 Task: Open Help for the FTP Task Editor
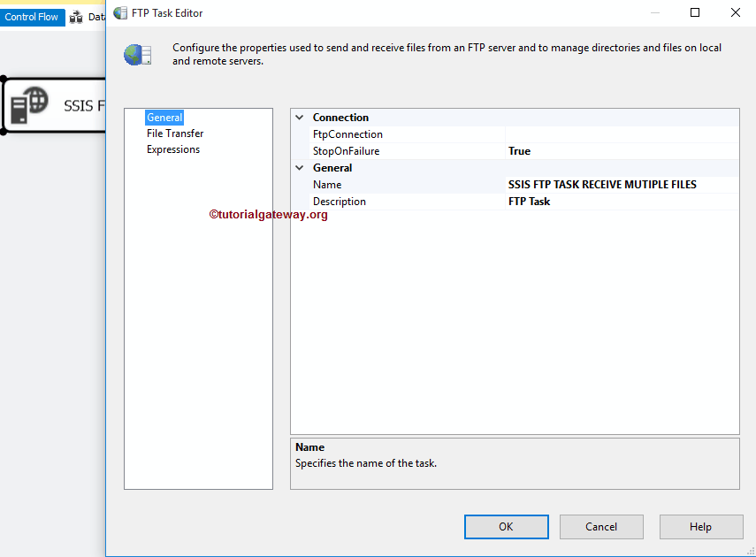click(701, 526)
